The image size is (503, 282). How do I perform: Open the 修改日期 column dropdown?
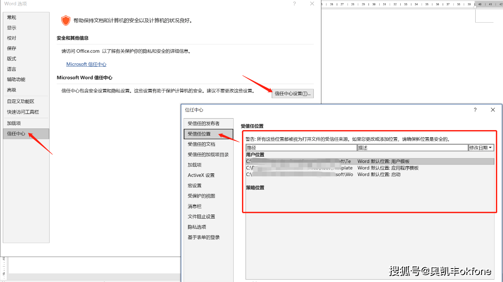[481, 148]
